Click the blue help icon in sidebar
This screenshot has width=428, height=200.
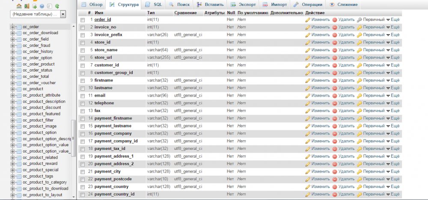[x=42, y=6]
